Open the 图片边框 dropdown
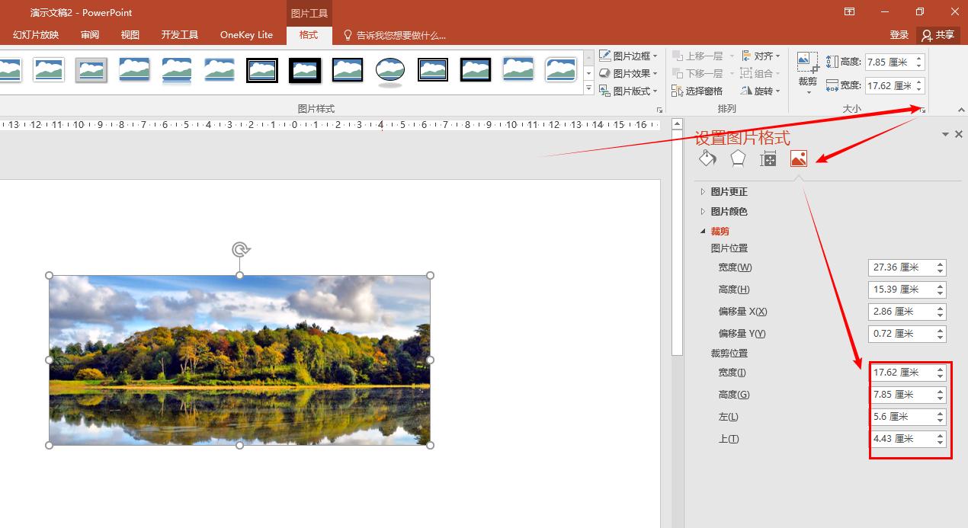 627,56
